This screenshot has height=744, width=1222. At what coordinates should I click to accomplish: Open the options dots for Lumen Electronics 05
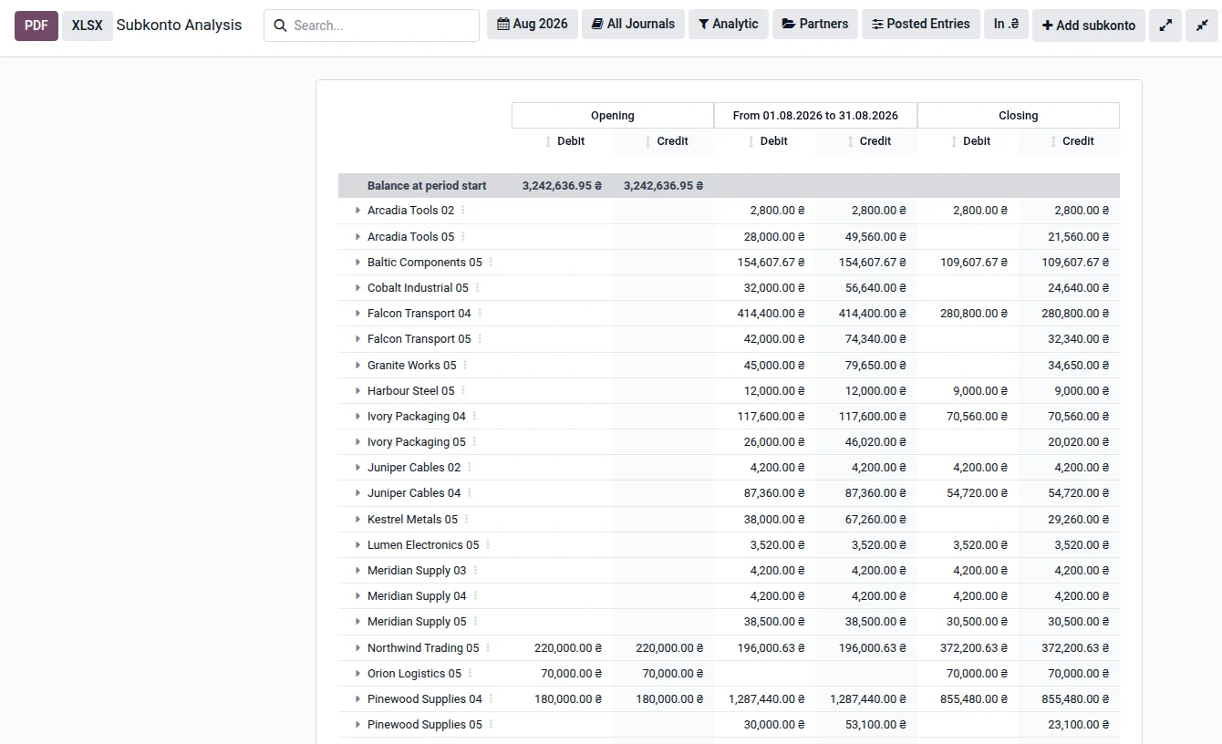point(488,545)
